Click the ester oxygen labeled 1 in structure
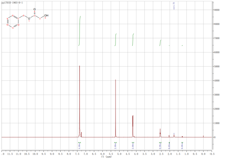Viewport: 227px width, 160px height. (x=29, y=18)
